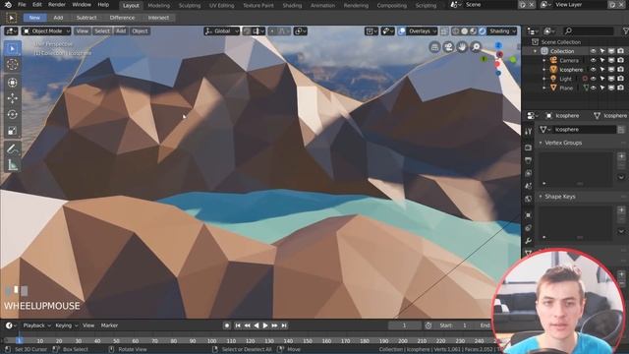This screenshot has width=629, height=354.
Task: Click the Blender logo menu
Action: pyautogui.click(x=8, y=5)
